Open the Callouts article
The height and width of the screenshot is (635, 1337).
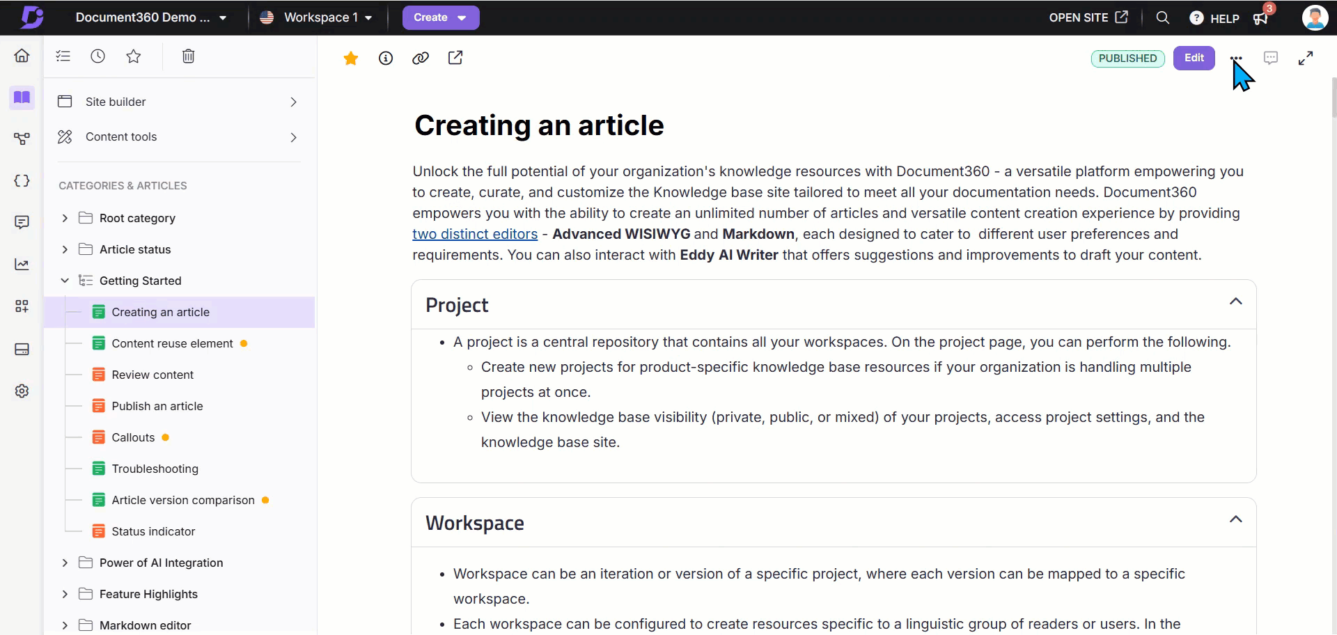pyautogui.click(x=133, y=437)
